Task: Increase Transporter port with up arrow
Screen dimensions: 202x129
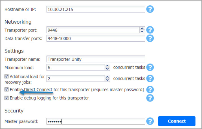Action: pyautogui.click(x=142, y=28)
